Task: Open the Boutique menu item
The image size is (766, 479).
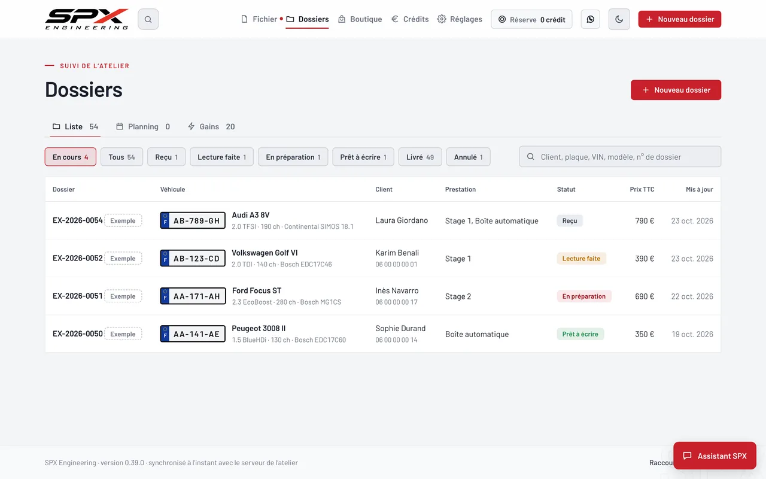Action: tap(360, 19)
